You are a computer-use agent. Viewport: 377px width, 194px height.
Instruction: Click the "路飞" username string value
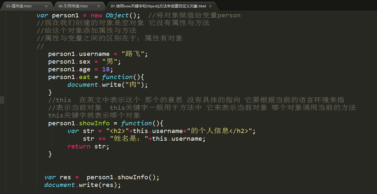tap(133, 54)
